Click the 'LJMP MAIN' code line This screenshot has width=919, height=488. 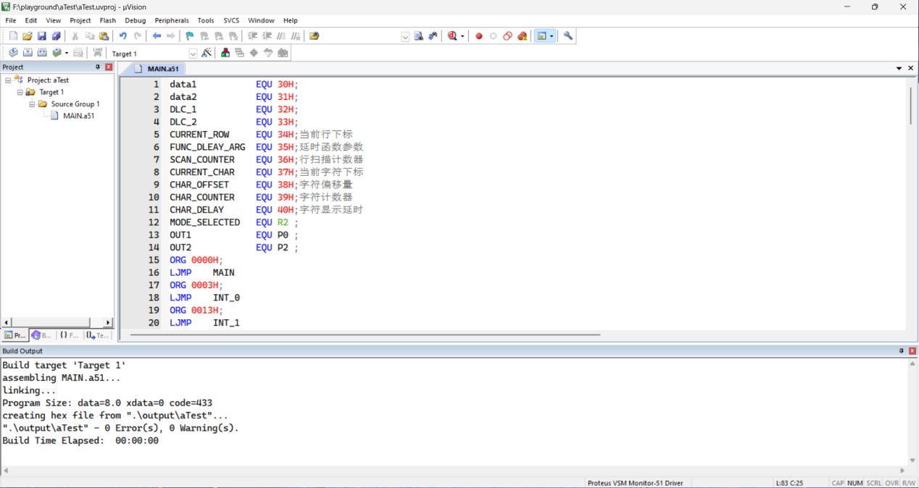click(202, 273)
